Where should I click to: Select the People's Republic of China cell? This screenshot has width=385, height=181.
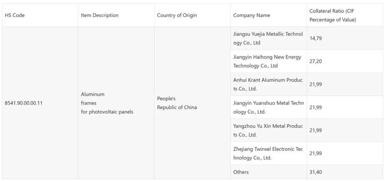177,103
